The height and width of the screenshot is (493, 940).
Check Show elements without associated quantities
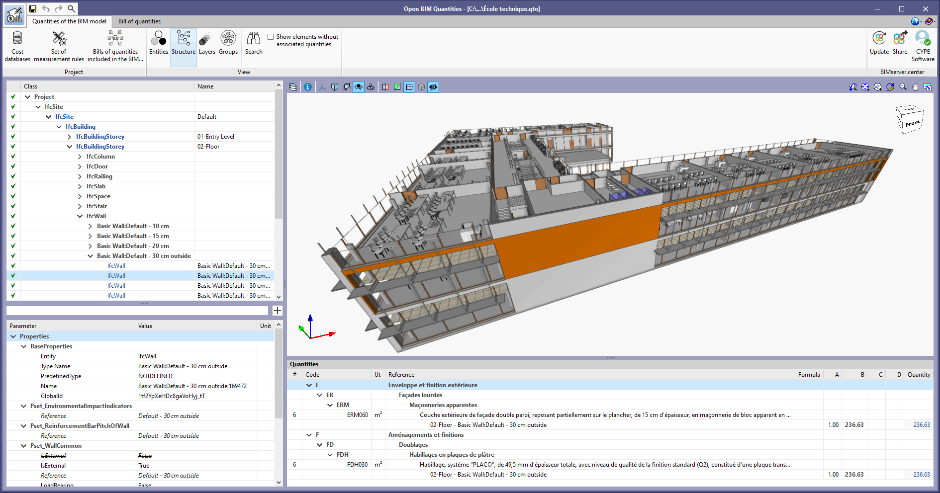pos(271,37)
